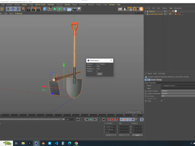This screenshot has height=146, width=195.
Task: Open Edit Render Settings icon
Action: point(39,9)
